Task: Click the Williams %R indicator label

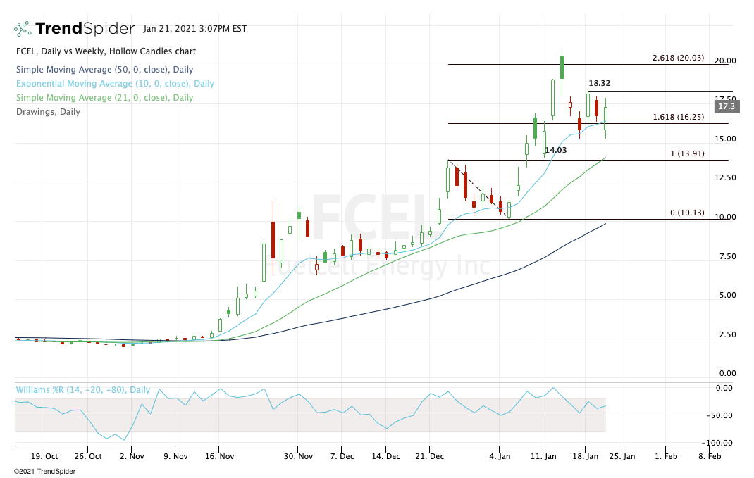Action: [82, 389]
